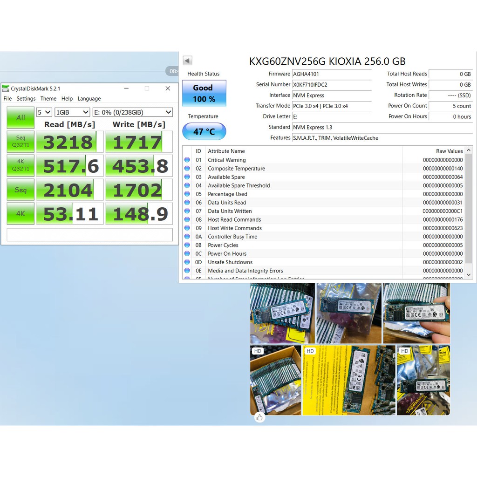
Task: Click the SMART attribute list scrollbar
Action: [x=469, y=210]
